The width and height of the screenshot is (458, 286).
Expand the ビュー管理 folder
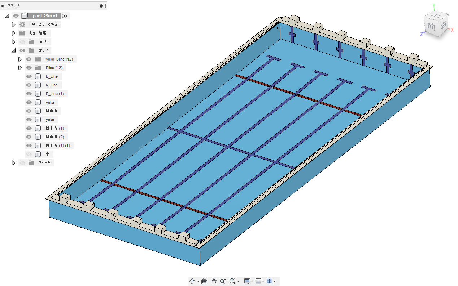tap(14, 33)
